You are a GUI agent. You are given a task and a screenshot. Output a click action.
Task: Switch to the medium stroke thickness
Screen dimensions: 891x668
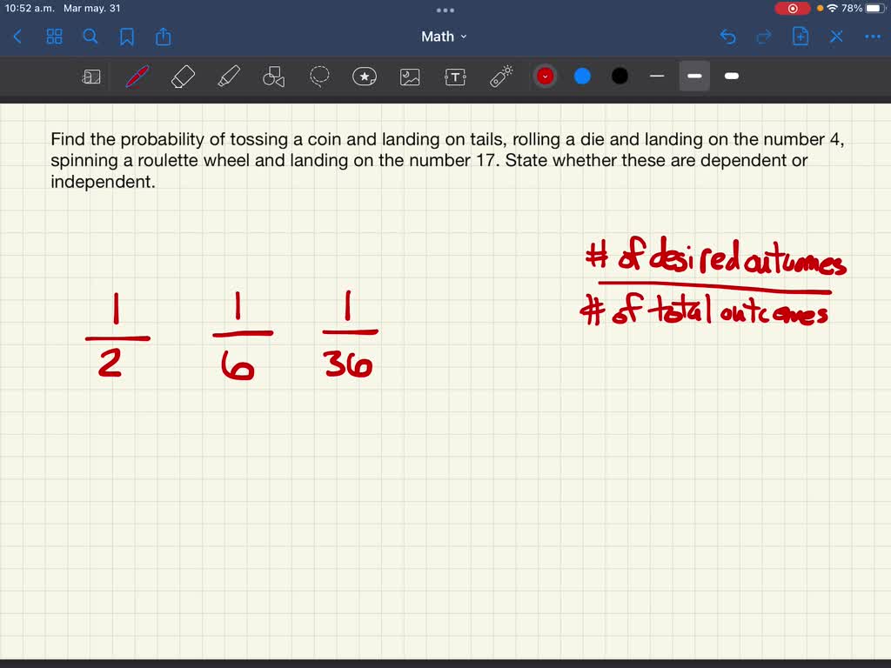693,76
